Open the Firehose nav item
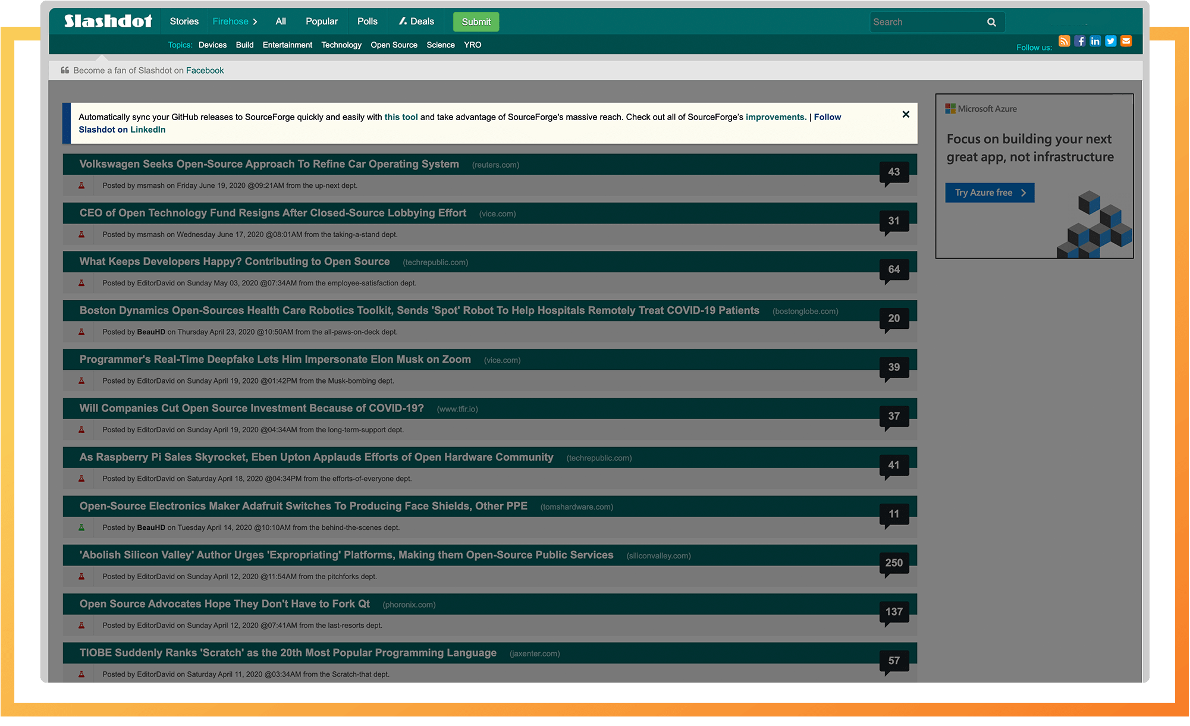The image size is (1190, 726). (230, 21)
